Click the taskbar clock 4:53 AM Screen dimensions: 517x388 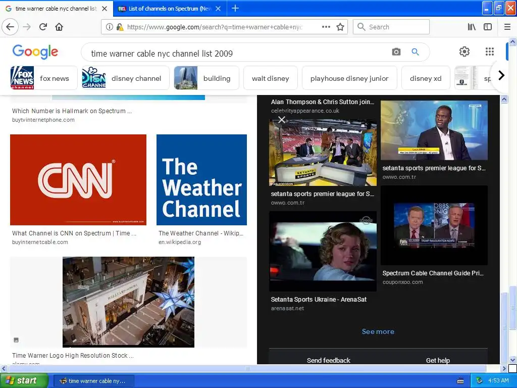[498, 381]
